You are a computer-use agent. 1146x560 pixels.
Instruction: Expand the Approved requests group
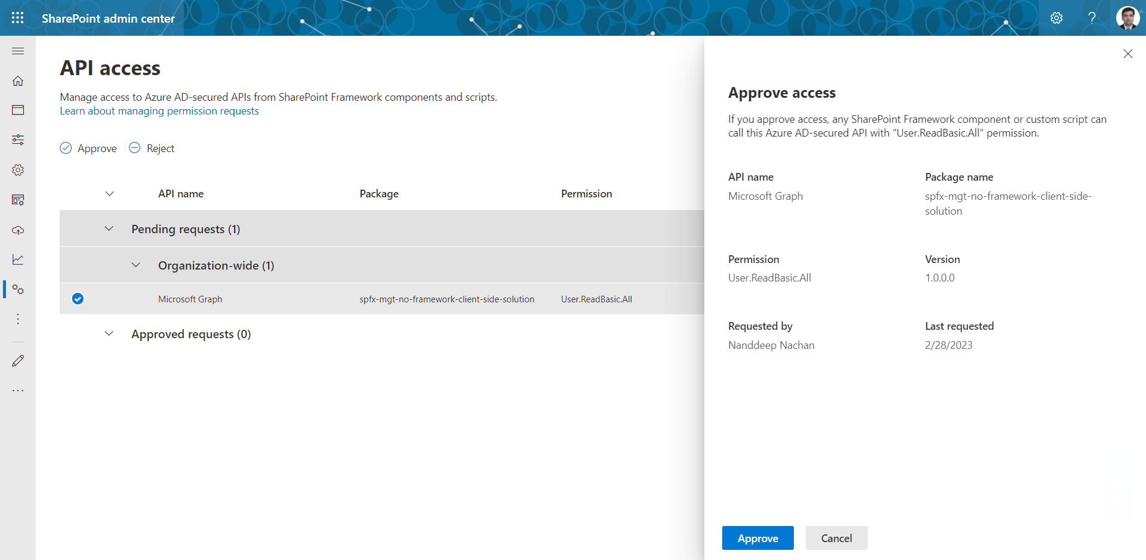[109, 334]
